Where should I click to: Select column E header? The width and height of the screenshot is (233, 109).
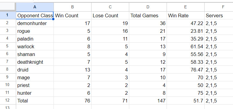pyautogui.click(x=185, y=7)
